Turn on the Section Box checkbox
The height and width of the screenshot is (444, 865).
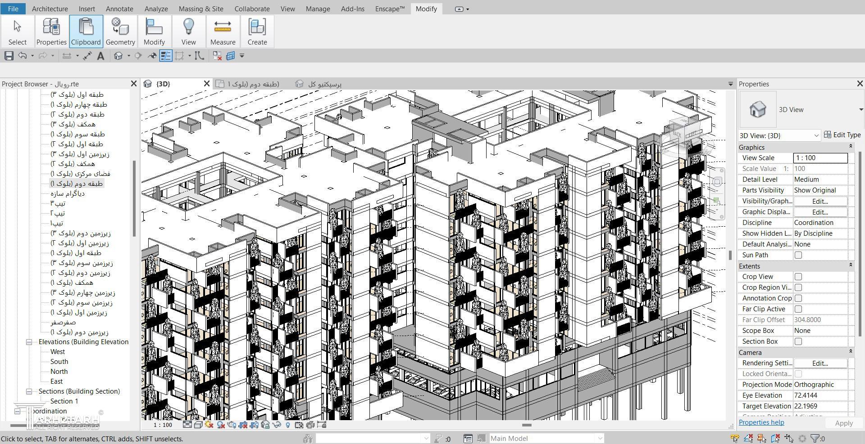point(798,341)
